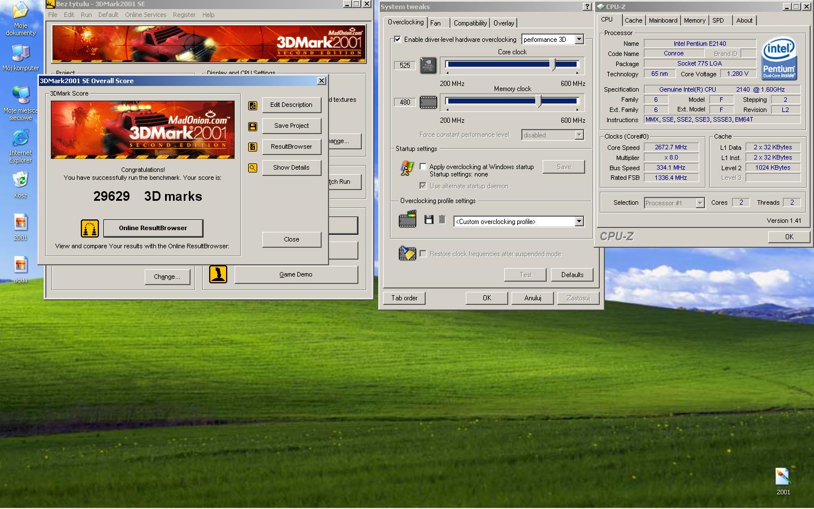Open the 2001 image file icon bottom-right
Screen dimensions: 814x509
pos(783,477)
